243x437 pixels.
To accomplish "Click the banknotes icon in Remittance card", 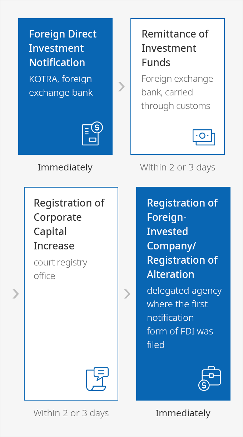I will coord(204,137).
